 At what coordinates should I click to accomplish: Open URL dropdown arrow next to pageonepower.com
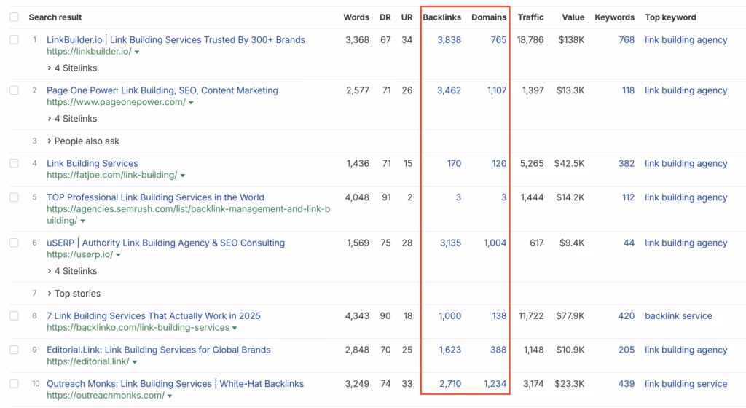point(191,103)
